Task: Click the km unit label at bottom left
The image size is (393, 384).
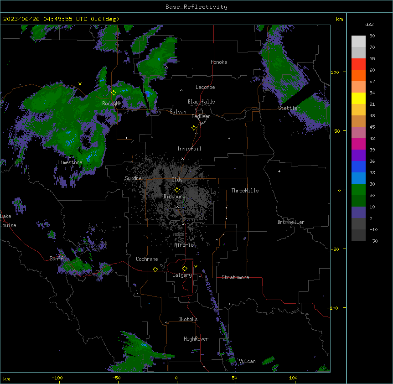Action: point(7,379)
